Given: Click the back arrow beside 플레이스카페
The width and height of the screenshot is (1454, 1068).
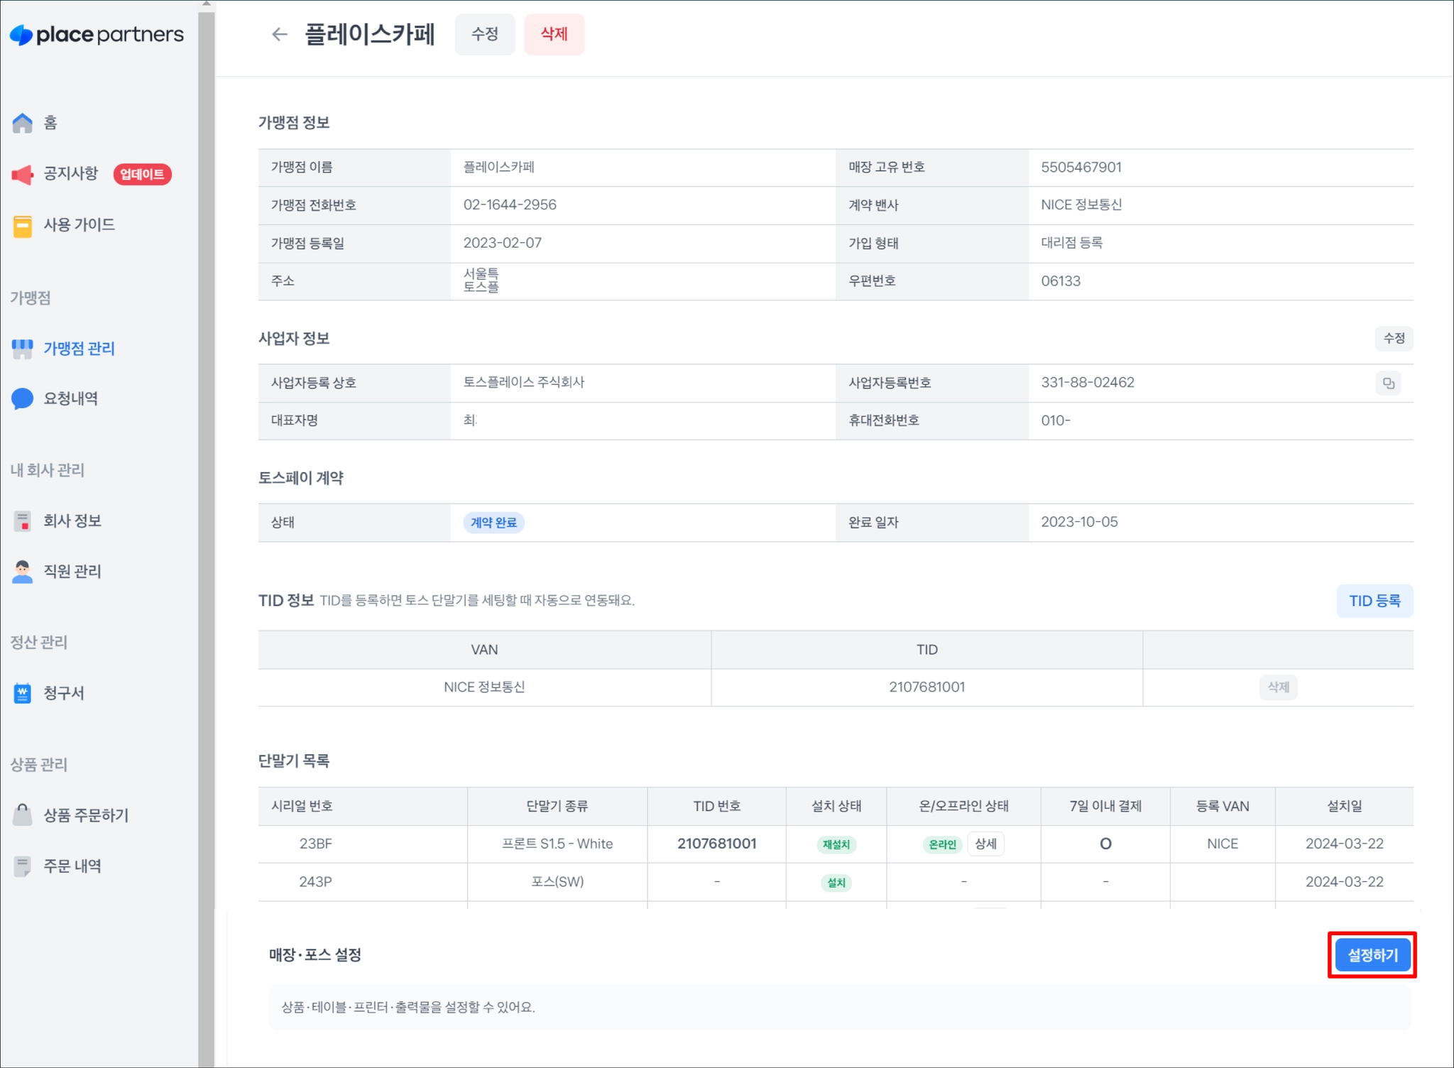Looking at the screenshot, I should tap(279, 34).
